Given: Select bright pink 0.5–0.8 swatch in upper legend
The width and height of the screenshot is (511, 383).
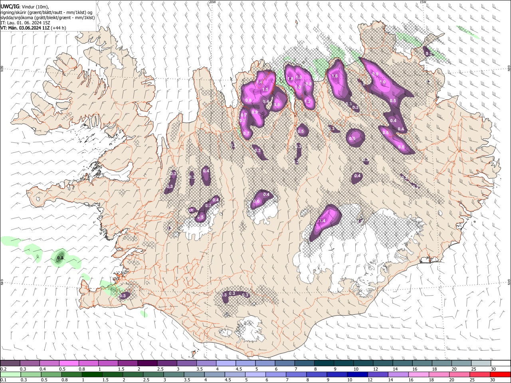Looking at the screenshot, I should (69, 363).
